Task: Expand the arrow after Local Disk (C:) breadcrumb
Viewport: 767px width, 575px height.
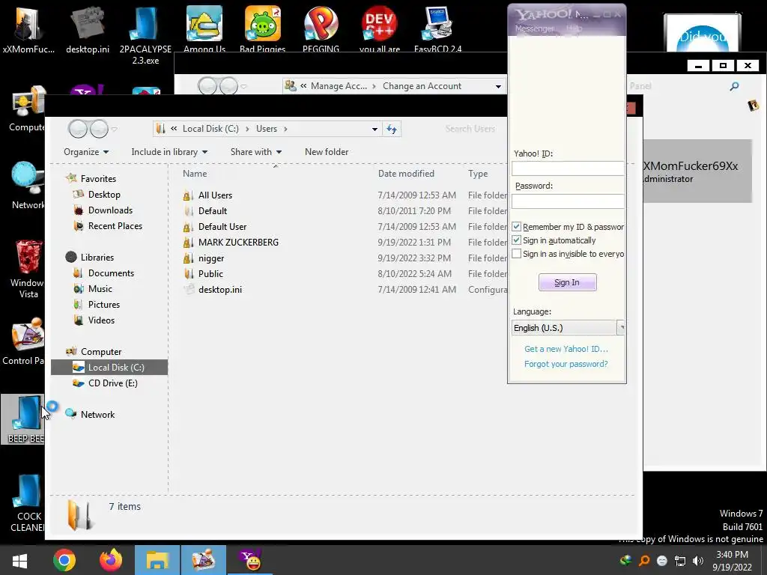Action: [x=247, y=129]
